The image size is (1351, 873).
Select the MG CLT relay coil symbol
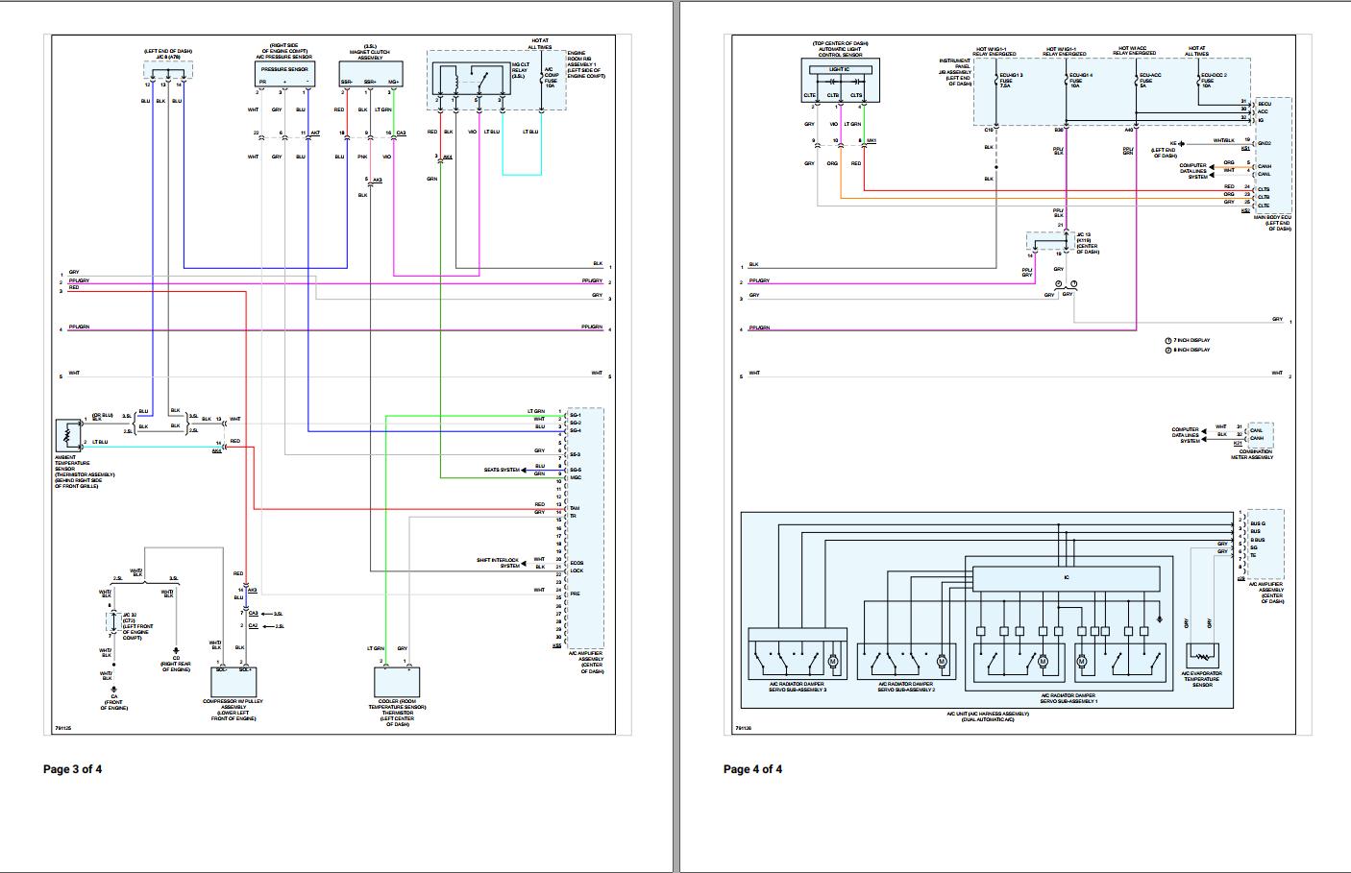pyautogui.click(x=456, y=81)
